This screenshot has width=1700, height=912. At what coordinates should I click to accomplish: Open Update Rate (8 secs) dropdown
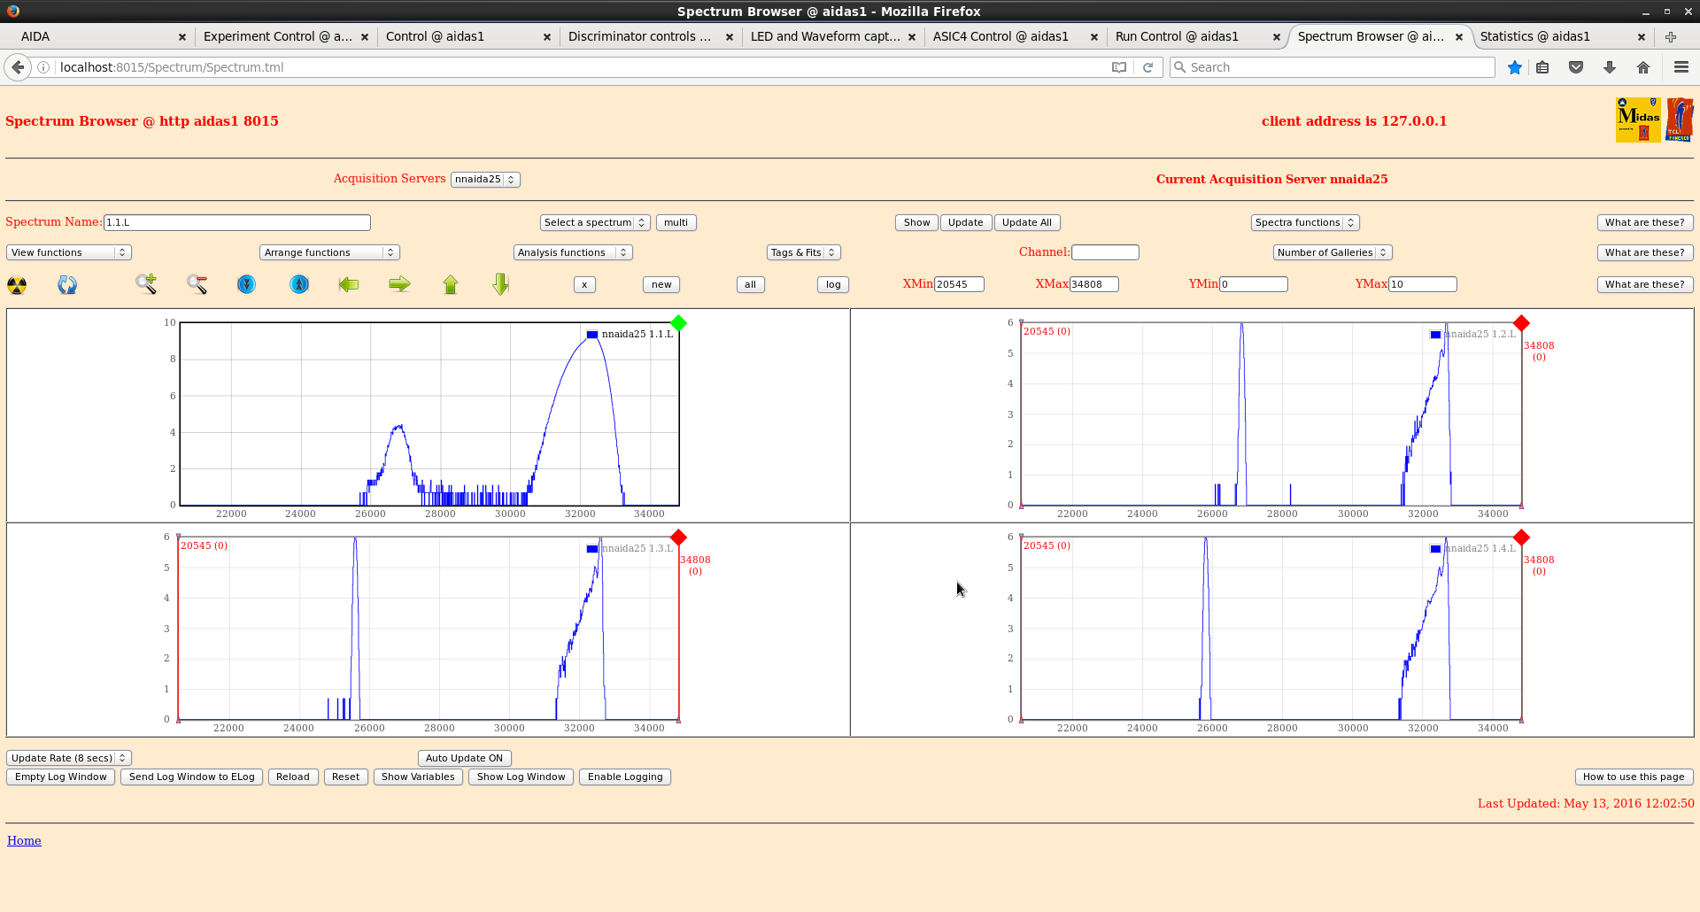click(69, 758)
